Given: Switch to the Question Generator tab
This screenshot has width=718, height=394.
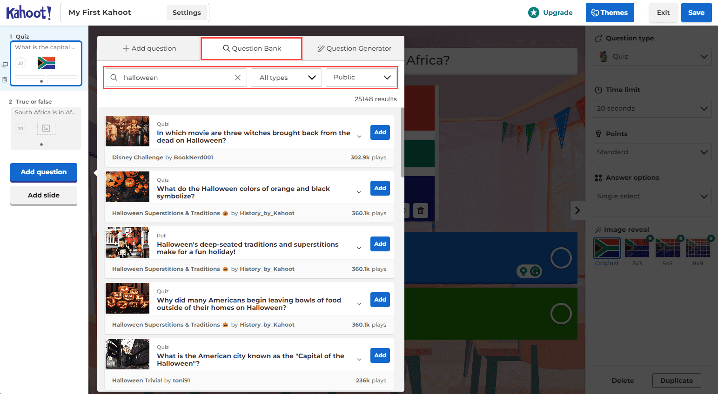Looking at the screenshot, I should 354,48.
